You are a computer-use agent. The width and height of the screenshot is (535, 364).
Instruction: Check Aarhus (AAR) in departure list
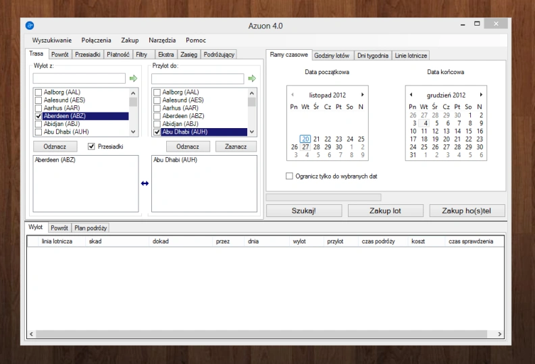pyautogui.click(x=39, y=108)
